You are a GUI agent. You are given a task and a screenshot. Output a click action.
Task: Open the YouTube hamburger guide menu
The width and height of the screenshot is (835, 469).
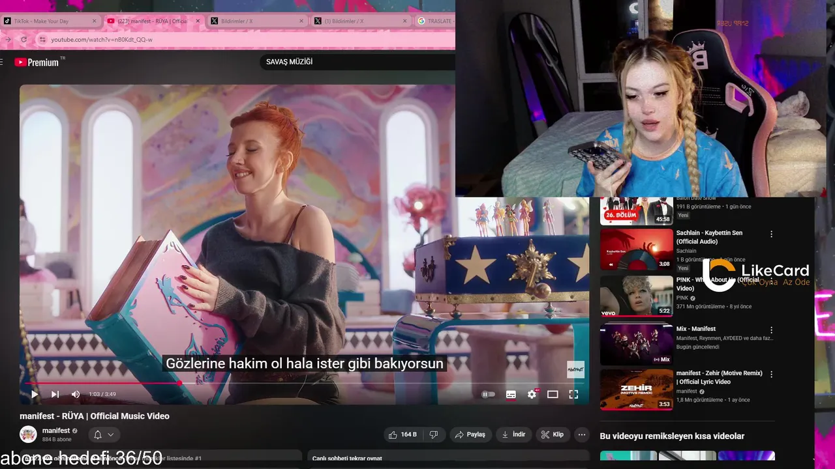pos(1,62)
